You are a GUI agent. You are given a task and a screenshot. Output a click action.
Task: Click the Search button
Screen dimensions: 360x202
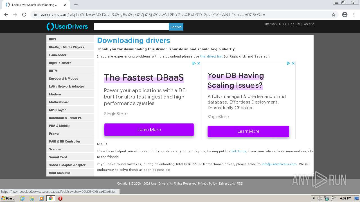coord(176,27)
